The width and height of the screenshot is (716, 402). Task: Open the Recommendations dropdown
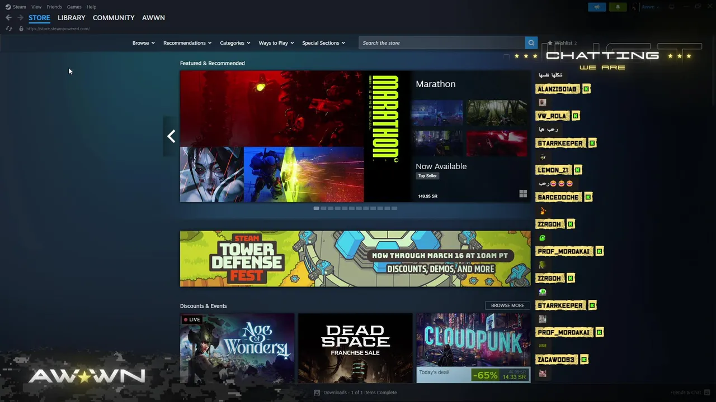(x=187, y=43)
